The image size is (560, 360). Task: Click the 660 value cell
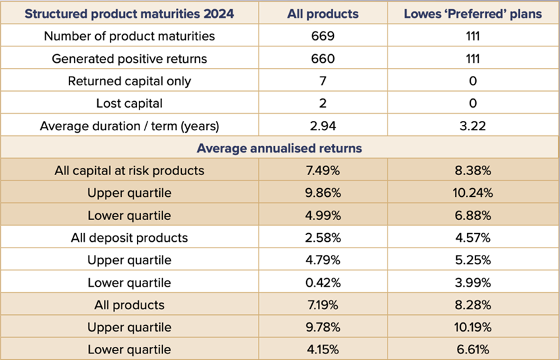click(x=323, y=59)
